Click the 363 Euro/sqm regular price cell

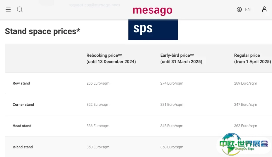point(245,126)
